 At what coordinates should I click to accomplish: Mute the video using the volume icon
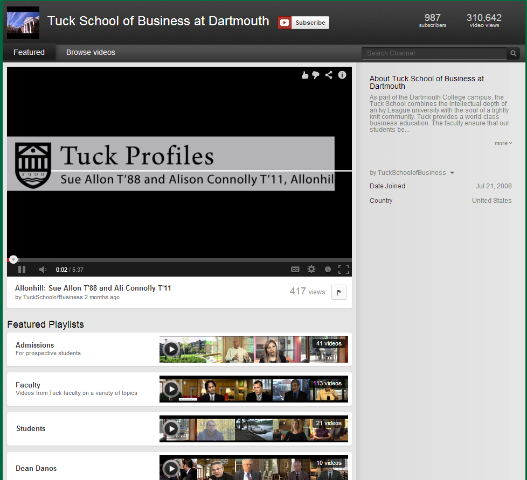[x=43, y=269]
